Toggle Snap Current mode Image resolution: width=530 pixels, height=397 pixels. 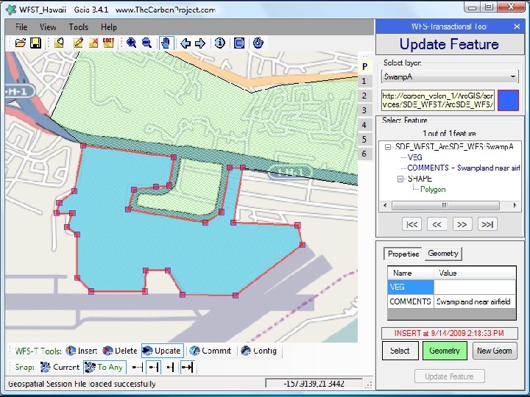(60, 367)
